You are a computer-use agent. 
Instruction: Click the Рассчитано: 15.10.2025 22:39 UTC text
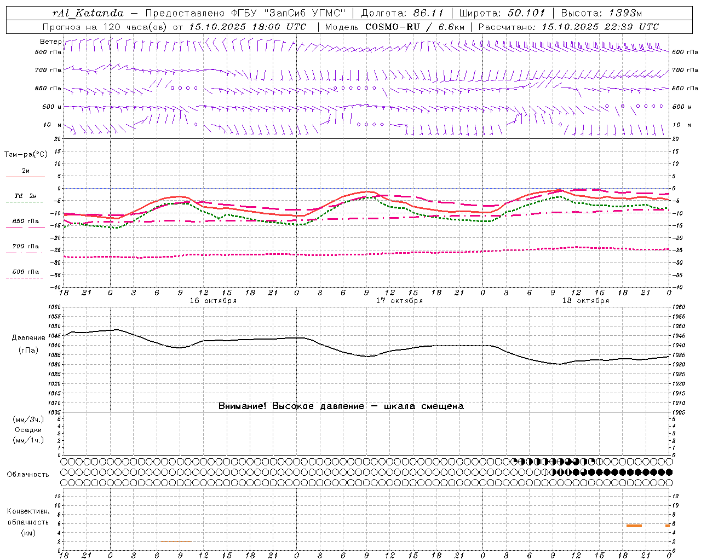pos(568,27)
